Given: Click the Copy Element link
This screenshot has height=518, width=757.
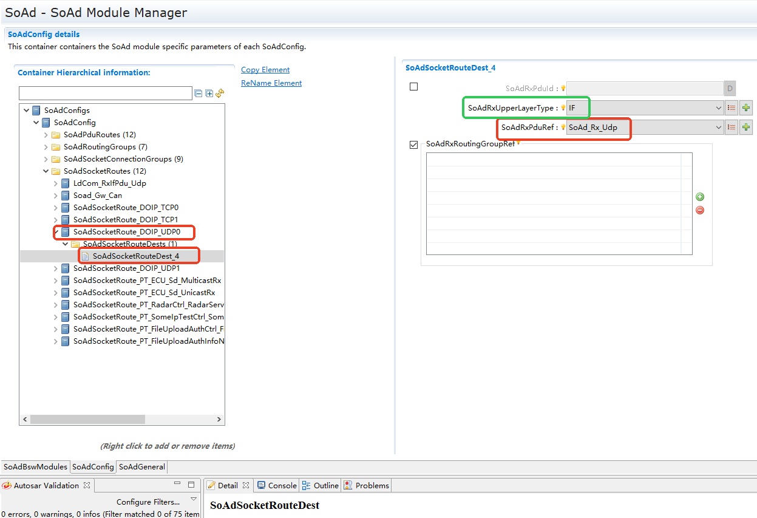Looking at the screenshot, I should pos(265,70).
